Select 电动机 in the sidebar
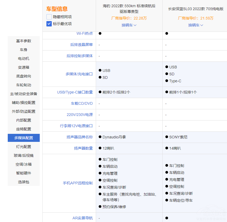The width and height of the screenshot is (227, 222). 24,59
